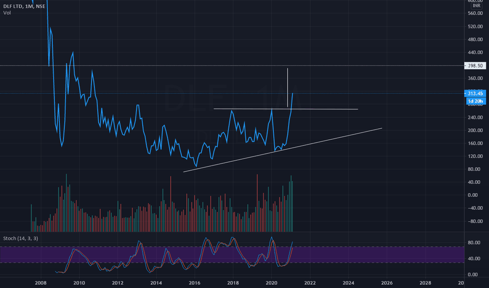Click the 80.00 price axis label
Image resolution: width=489 pixels, height=288 pixels.
[x=474, y=169]
